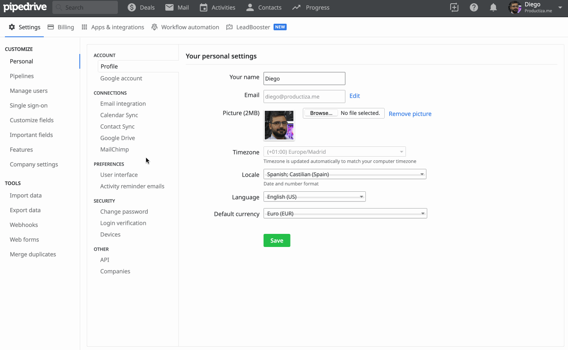Switch to the Billing tab
The image size is (568, 350).
point(61,27)
